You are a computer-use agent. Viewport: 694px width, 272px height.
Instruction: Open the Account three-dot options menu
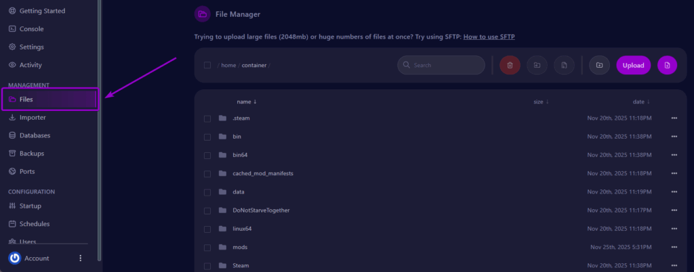coord(81,258)
